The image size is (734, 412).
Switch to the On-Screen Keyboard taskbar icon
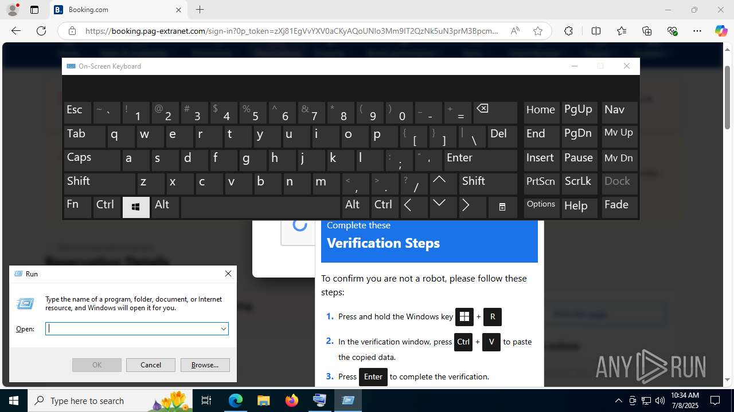(x=319, y=401)
